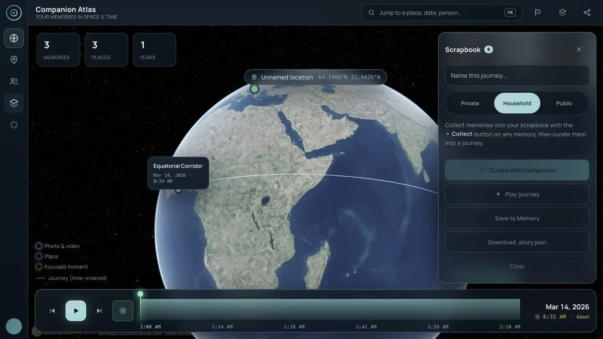The width and height of the screenshot is (603, 339).
Task: Click the green memory marker on globe
Action: coord(254,89)
